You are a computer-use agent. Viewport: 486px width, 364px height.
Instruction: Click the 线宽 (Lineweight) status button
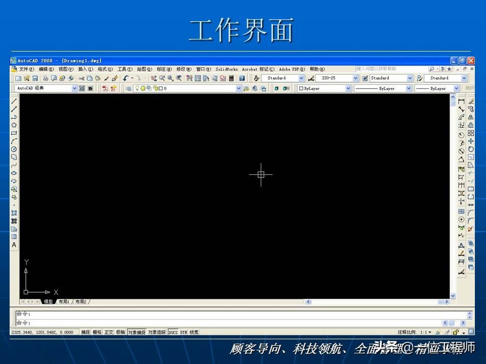(193, 332)
